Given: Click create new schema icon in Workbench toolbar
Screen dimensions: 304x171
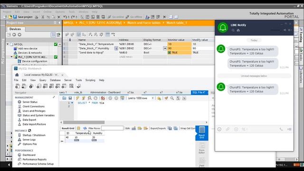Looking at the screenshot, I should [x=39, y=86].
